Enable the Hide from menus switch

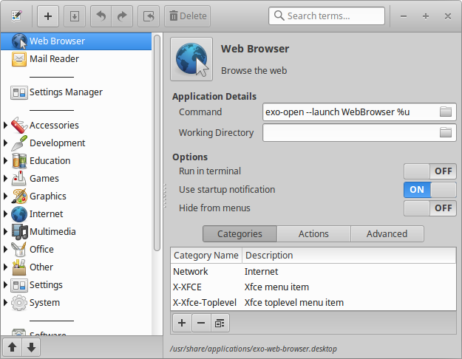click(x=429, y=208)
